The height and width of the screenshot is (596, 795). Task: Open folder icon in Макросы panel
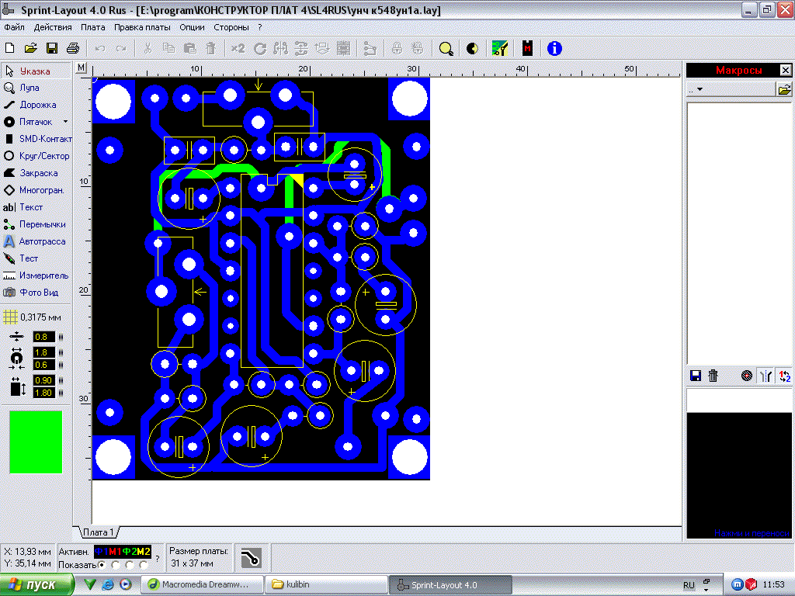[784, 90]
